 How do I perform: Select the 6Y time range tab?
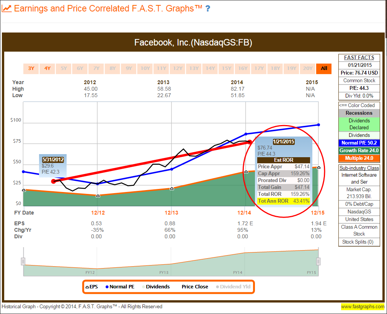[80, 68]
